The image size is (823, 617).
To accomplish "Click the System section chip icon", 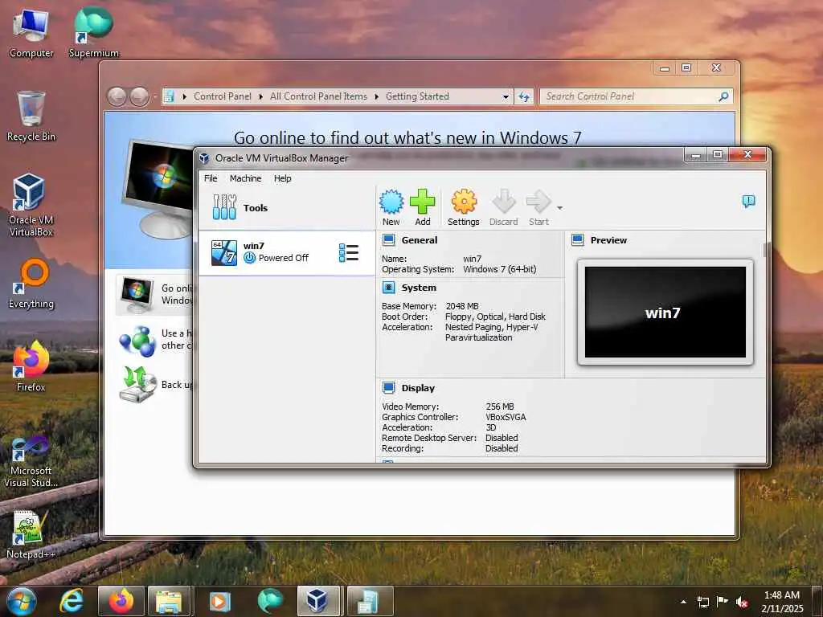I will [389, 288].
